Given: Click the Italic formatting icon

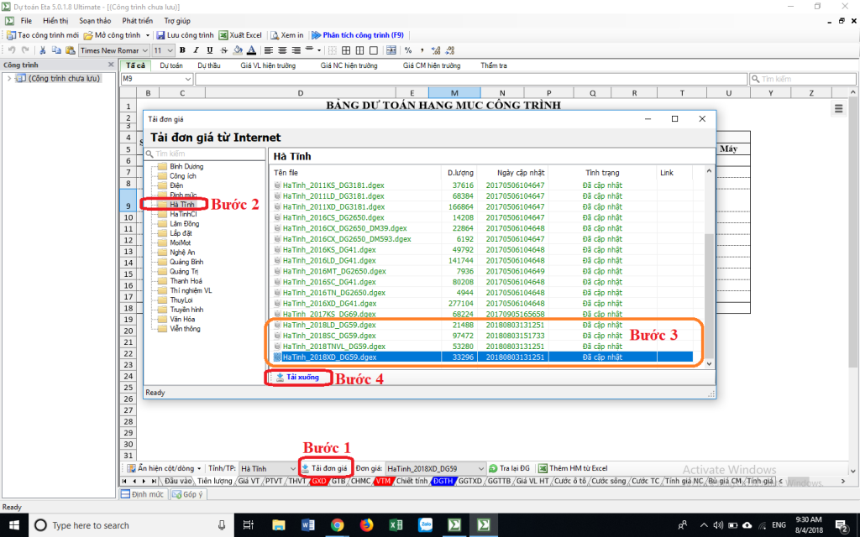Looking at the screenshot, I should [x=196, y=50].
